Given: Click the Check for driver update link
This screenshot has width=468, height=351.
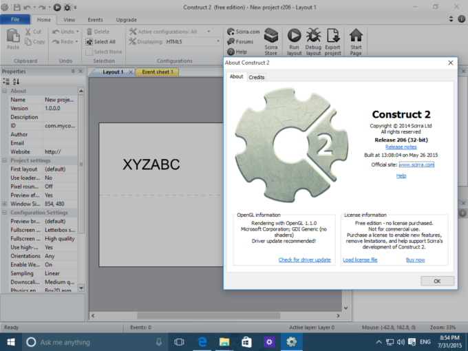Looking at the screenshot, I should [304, 259].
